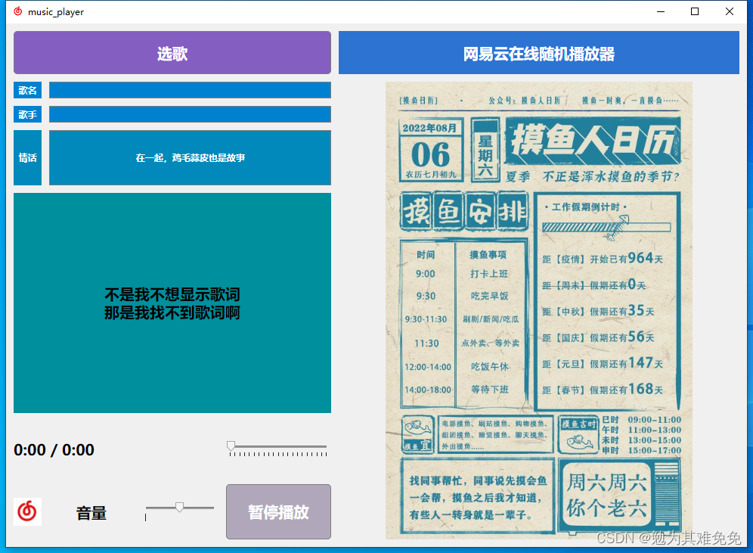Close the music_player window
Viewport: 753px width, 553px height.
[x=729, y=11]
